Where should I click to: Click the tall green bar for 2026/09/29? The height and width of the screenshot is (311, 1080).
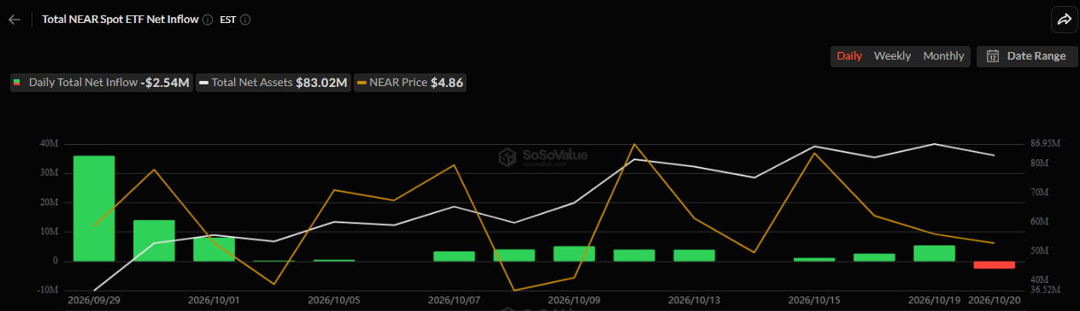tap(94, 209)
